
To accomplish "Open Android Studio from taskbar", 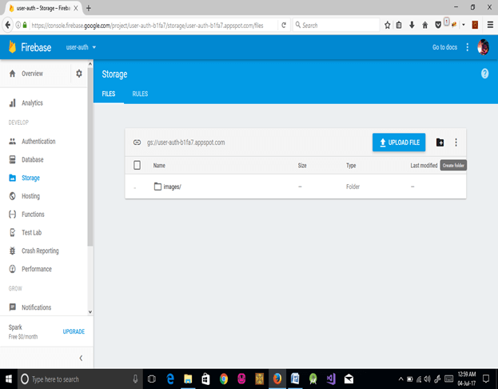I will coord(313,379).
